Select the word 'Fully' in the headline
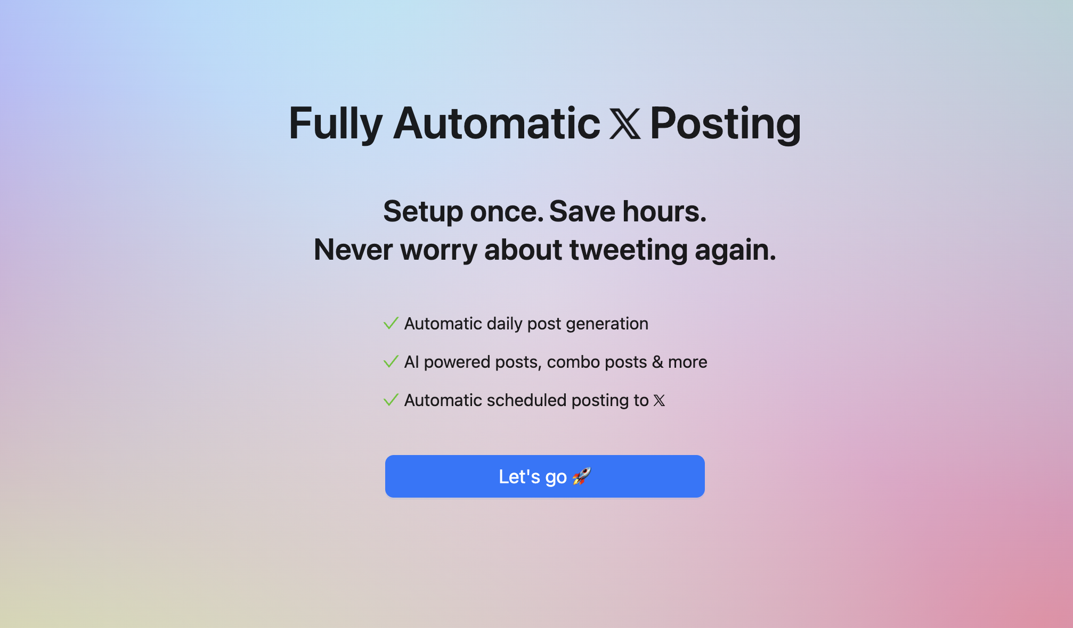Image resolution: width=1073 pixels, height=628 pixels. coord(336,124)
